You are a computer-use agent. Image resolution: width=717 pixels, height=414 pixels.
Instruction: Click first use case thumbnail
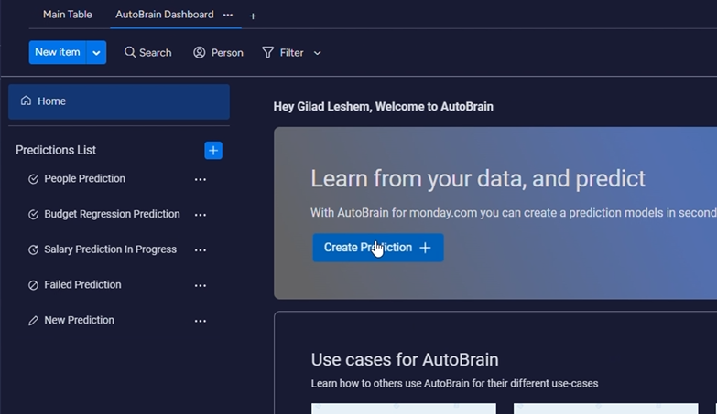pyautogui.click(x=403, y=408)
